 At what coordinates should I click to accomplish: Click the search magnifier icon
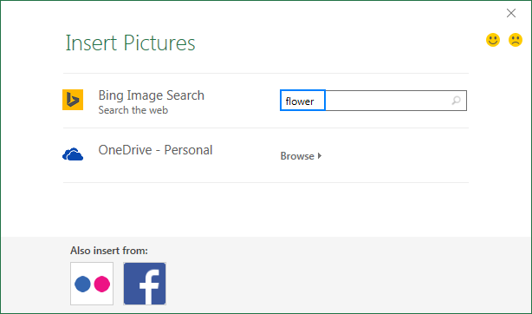[x=457, y=101]
